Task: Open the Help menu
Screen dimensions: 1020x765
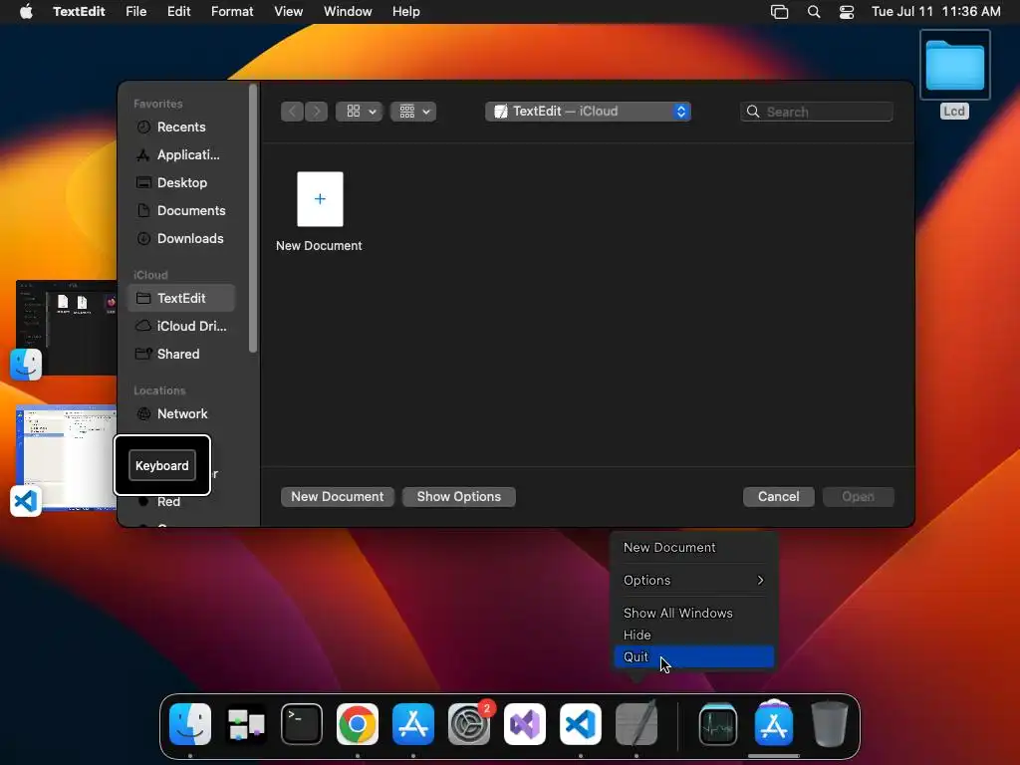Action: (x=406, y=12)
